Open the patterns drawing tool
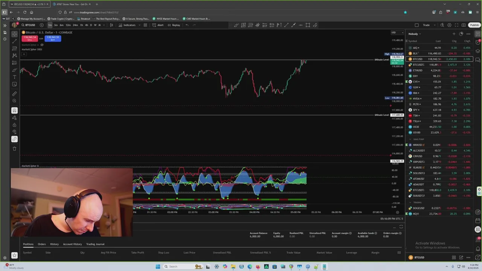Screen dimensions: 482x271 (14, 55)
